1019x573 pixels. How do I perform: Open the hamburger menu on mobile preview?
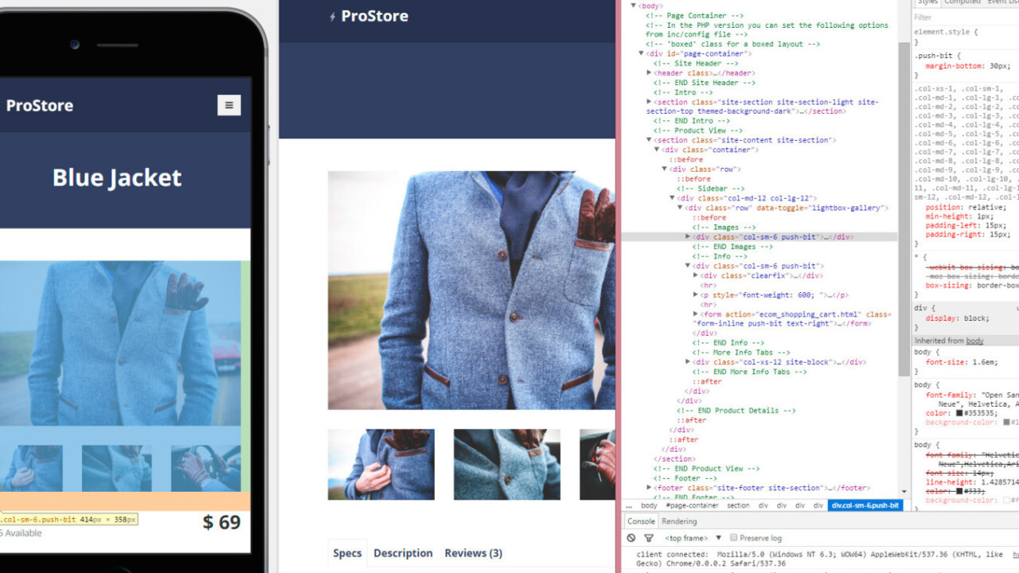coord(228,105)
